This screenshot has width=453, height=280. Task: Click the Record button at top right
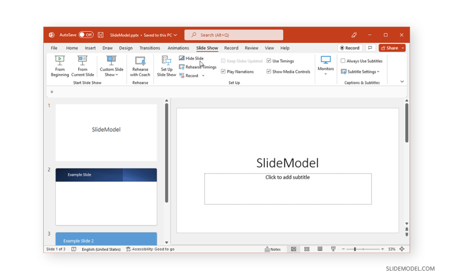pyautogui.click(x=350, y=48)
